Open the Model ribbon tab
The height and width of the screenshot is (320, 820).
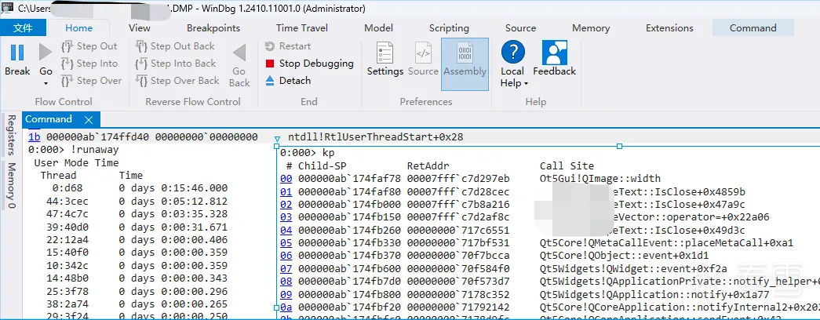[x=379, y=28]
